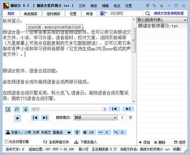190x155 pixels.
Task: Open the 默认朗读列表1 dropdown
Action: (162, 20)
